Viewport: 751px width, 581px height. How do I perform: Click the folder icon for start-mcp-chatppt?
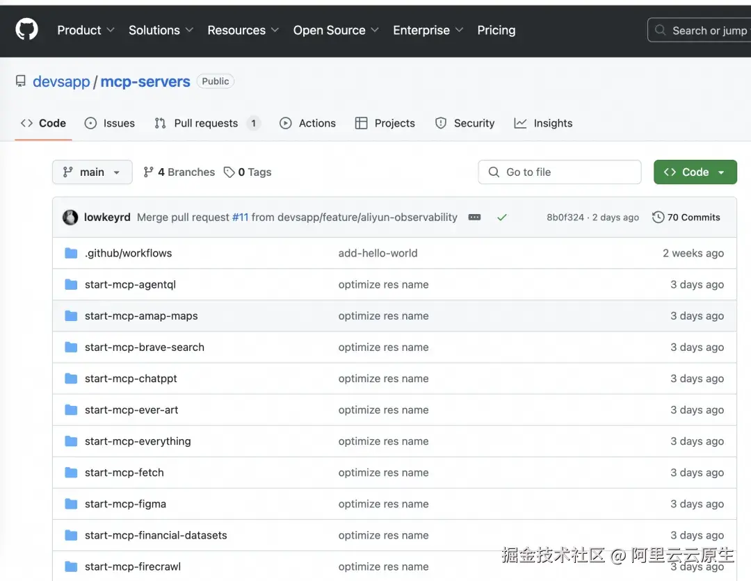pos(71,379)
